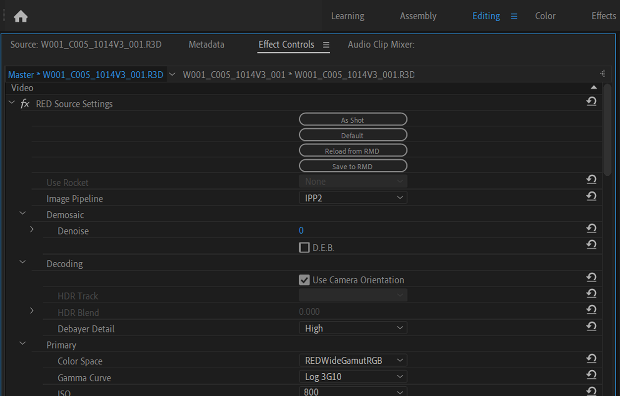The height and width of the screenshot is (396, 620).
Task: Click the Image Pipeline label
Action: 75,198
